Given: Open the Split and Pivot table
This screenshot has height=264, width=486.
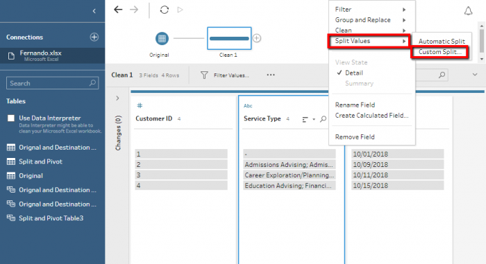Looking at the screenshot, I should tap(40, 161).
